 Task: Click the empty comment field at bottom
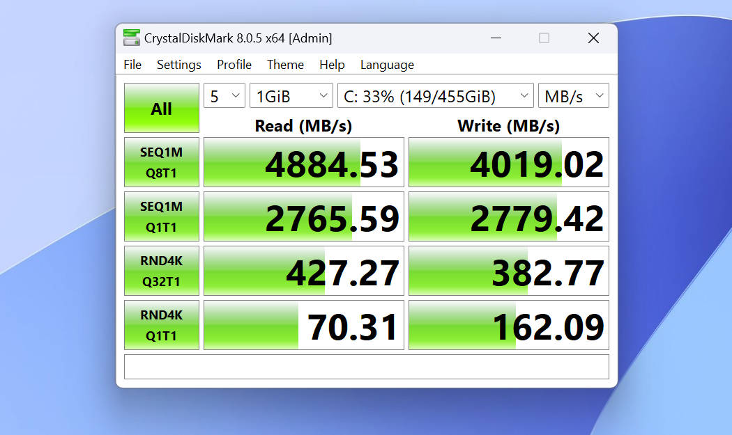(x=367, y=367)
